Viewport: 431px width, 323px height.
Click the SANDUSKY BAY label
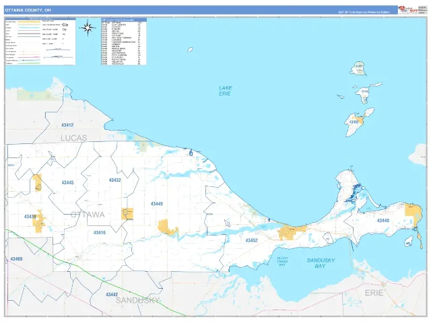tap(321, 263)
